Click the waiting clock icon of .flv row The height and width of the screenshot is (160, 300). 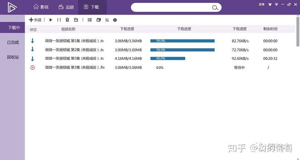[32, 67]
